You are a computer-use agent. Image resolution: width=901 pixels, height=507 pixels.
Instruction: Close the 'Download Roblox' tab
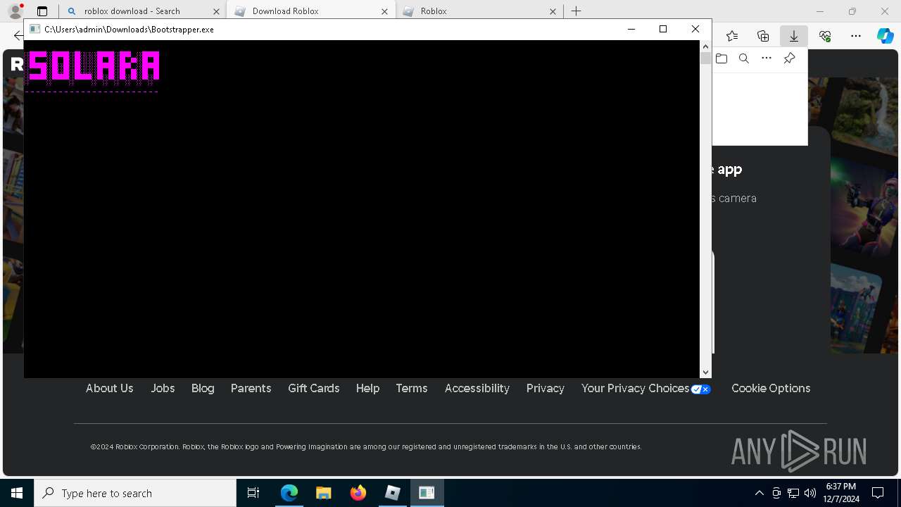point(385,11)
